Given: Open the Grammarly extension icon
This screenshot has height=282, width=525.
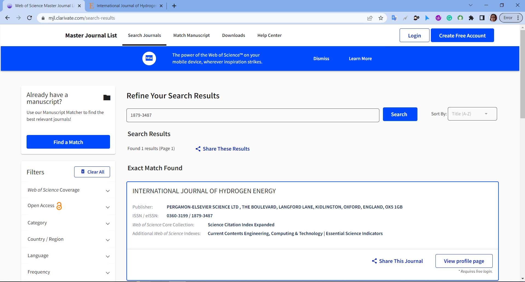Looking at the screenshot, I should (x=449, y=18).
